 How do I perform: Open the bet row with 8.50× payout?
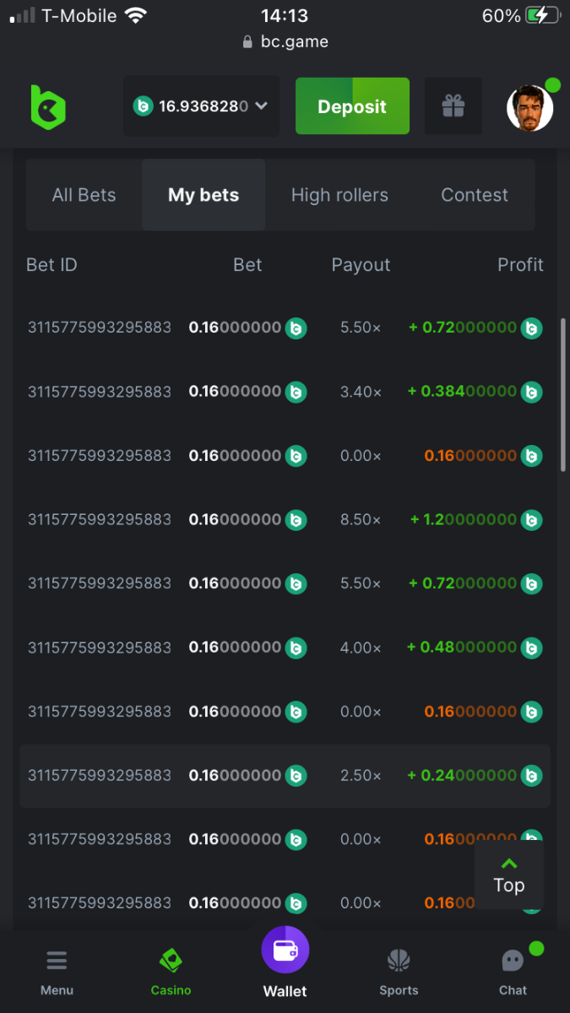click(285, 520)
